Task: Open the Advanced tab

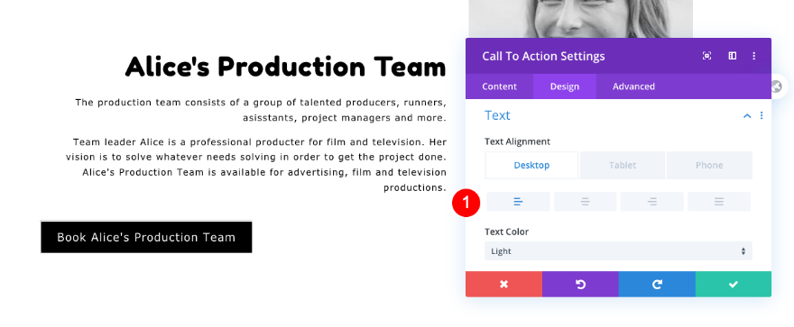Action: [633, 86]
